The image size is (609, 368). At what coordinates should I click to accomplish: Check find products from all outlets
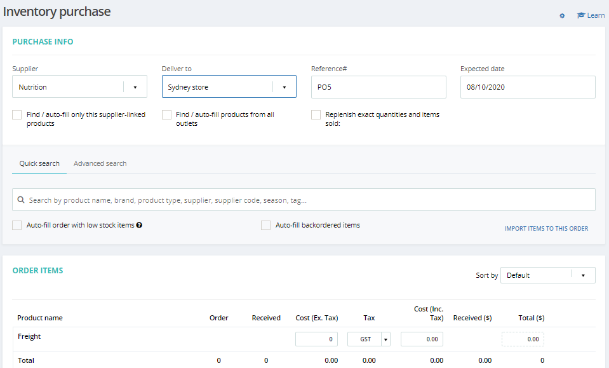click(167, 115)
